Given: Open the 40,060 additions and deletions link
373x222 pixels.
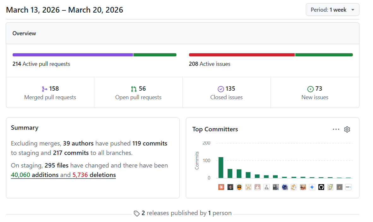Looking at the screenshot, I should [63, 175].
